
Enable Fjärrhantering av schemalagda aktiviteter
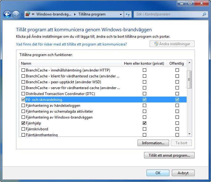click(x=23, y=111)
